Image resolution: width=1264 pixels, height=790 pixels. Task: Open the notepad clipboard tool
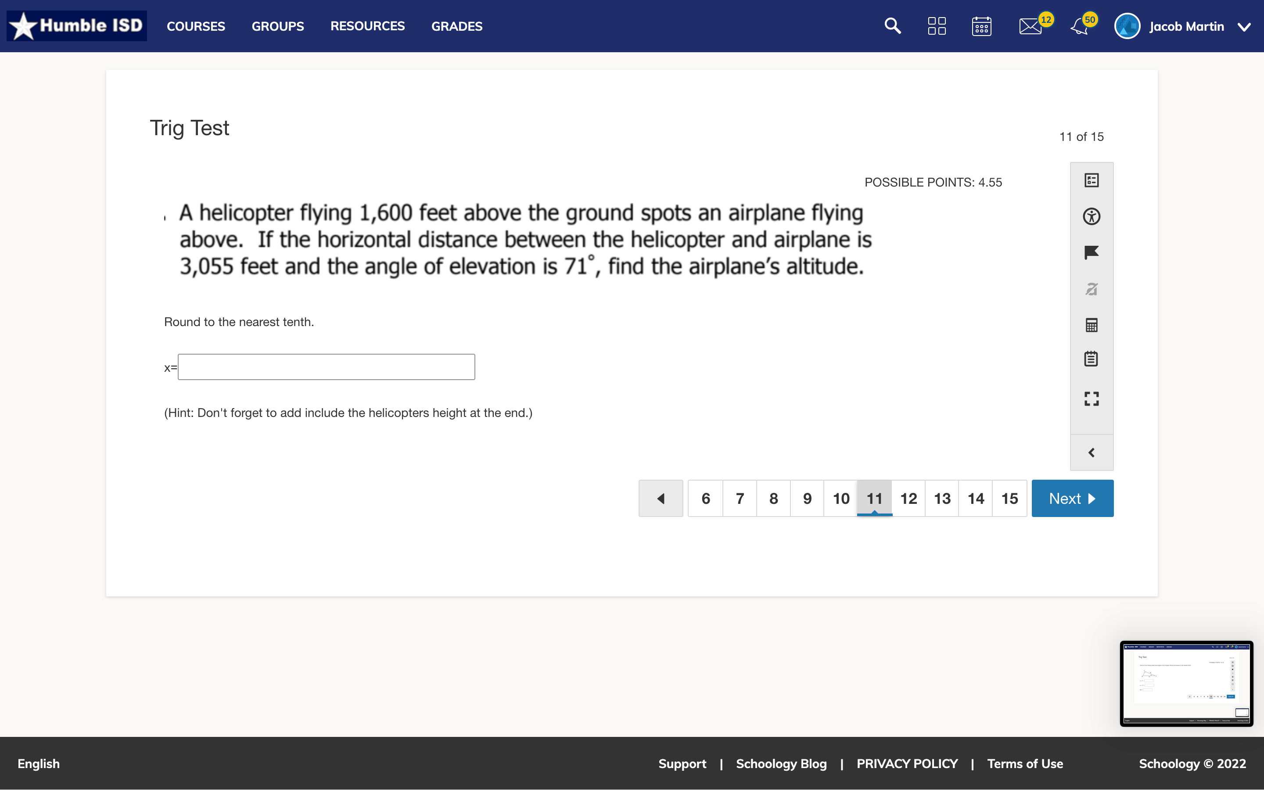click(1092, 359)
